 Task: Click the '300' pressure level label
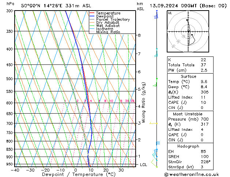(x=10, y=11)
